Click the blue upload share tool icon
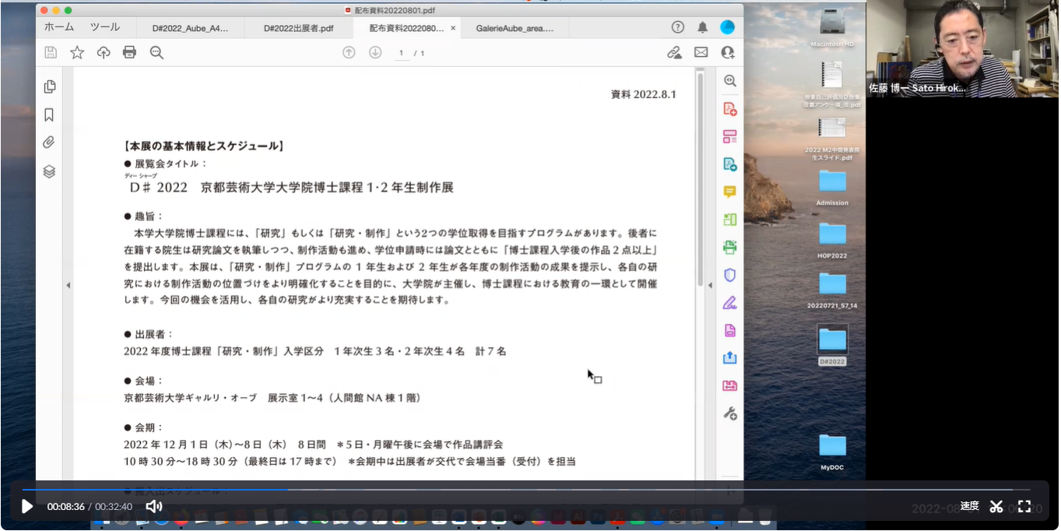The height and width of the screenshot is (531, 1061). point(730,358)
